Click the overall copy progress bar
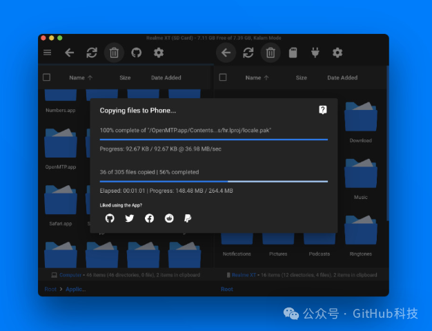432x331 pixels. pos(214,182)
